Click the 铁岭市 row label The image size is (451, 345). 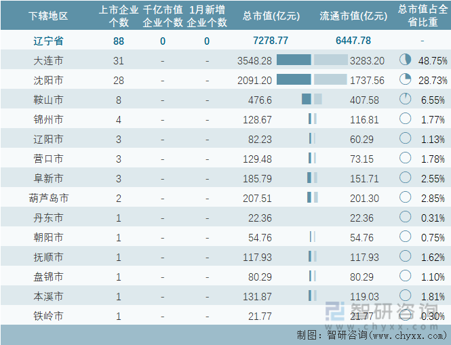(x=48, y=316)
